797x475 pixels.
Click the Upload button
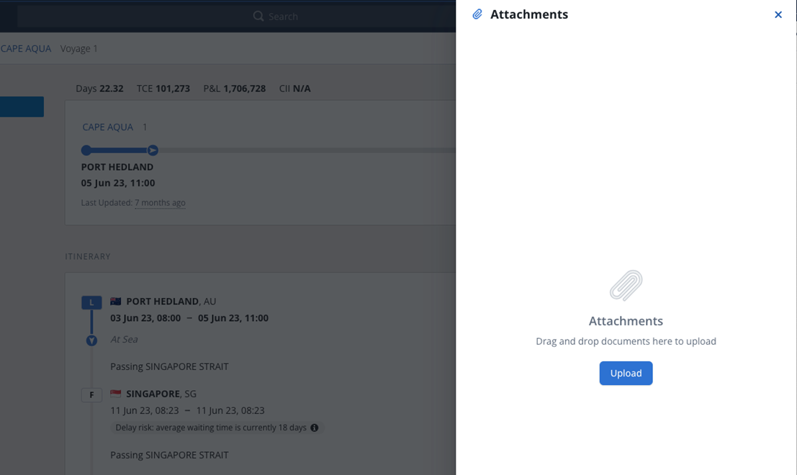click(x=626, y=373)
